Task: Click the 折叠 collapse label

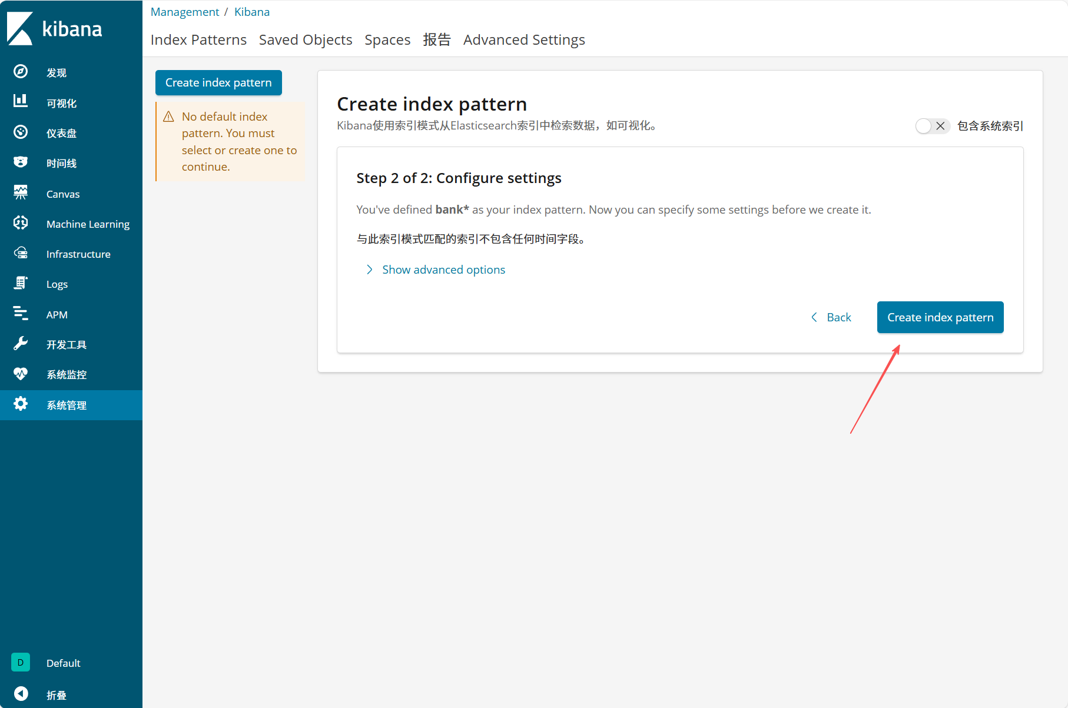Action: [x=57, y=696]
